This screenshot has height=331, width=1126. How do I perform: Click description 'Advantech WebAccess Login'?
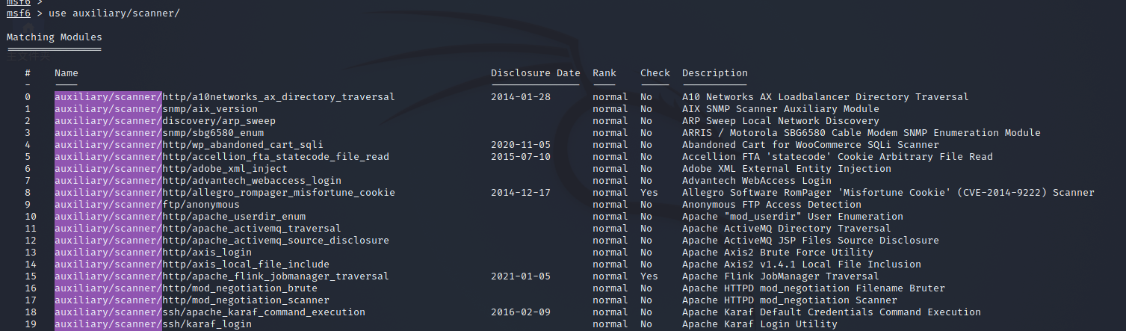(x=757, y=181)
